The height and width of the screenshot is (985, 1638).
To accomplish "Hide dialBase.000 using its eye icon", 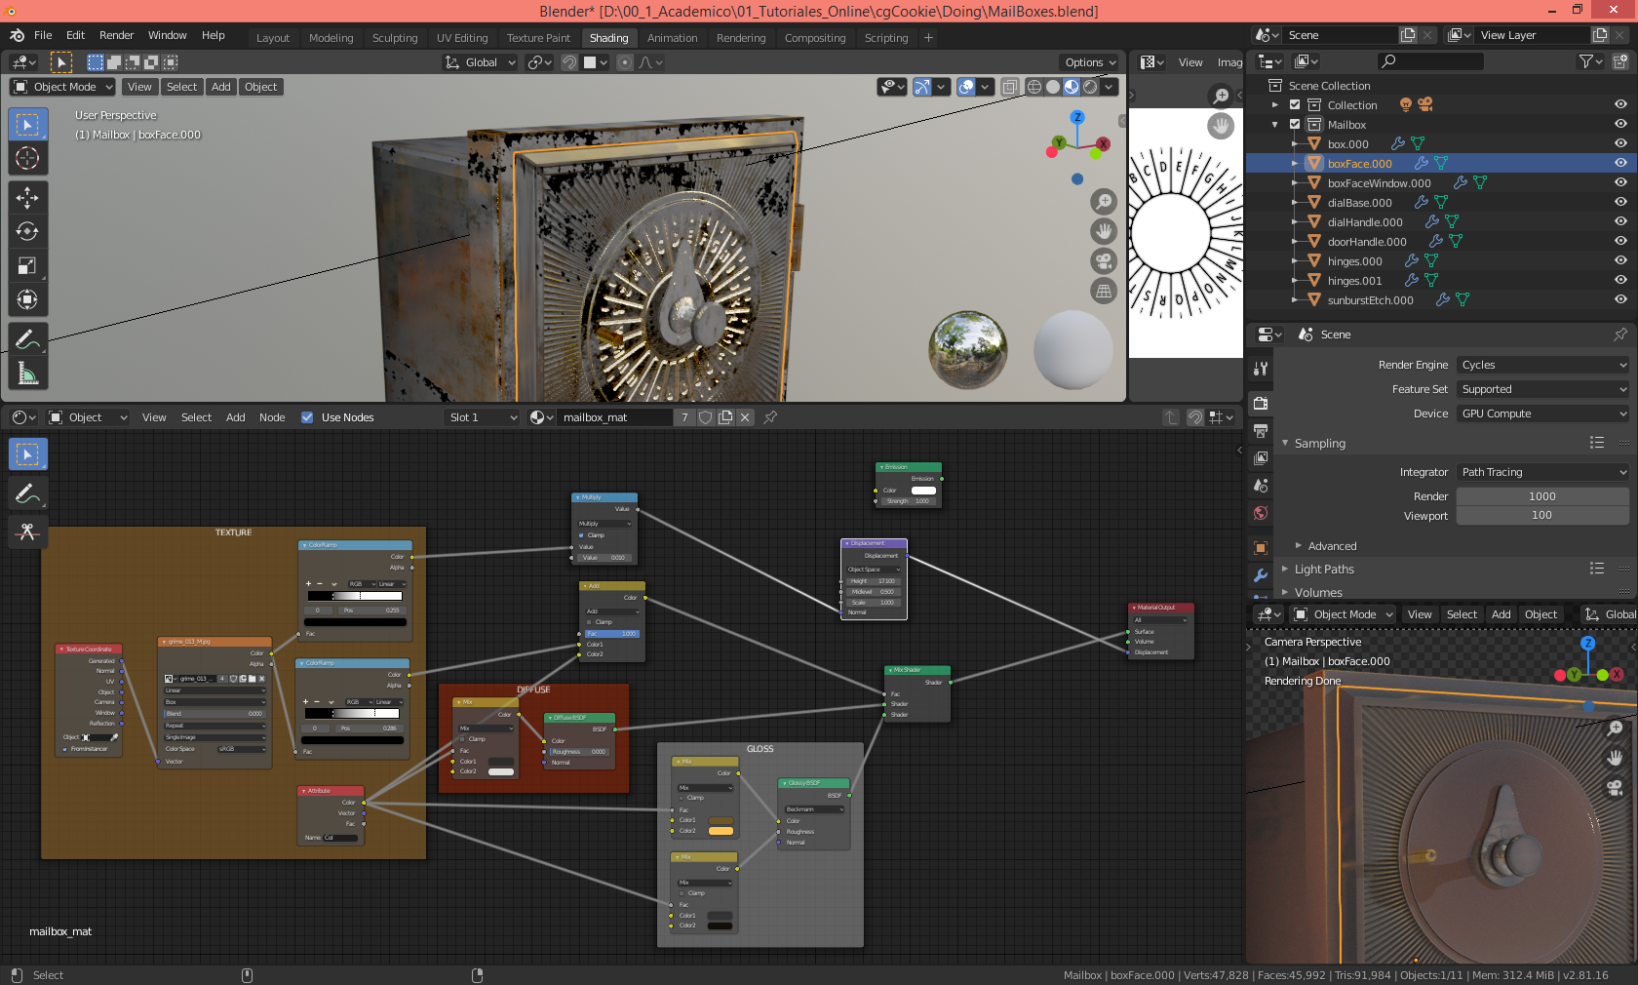I will pyautogui.click(x=1620, y=203).
